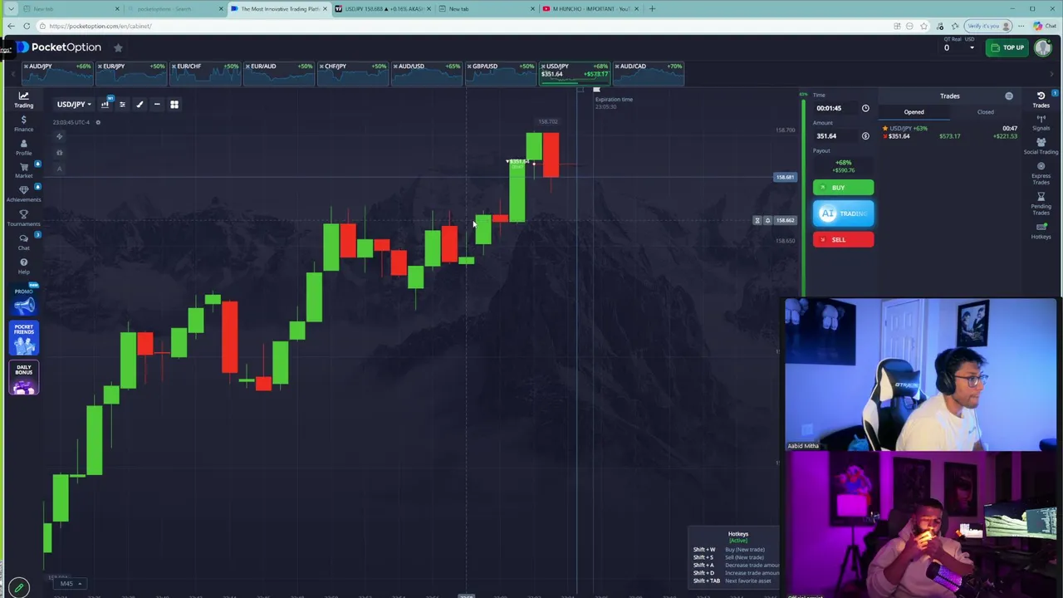This screenshot has height=598, width=1063.
Task: Switch to the YouTube browser tab
Action: pos(589,8)
